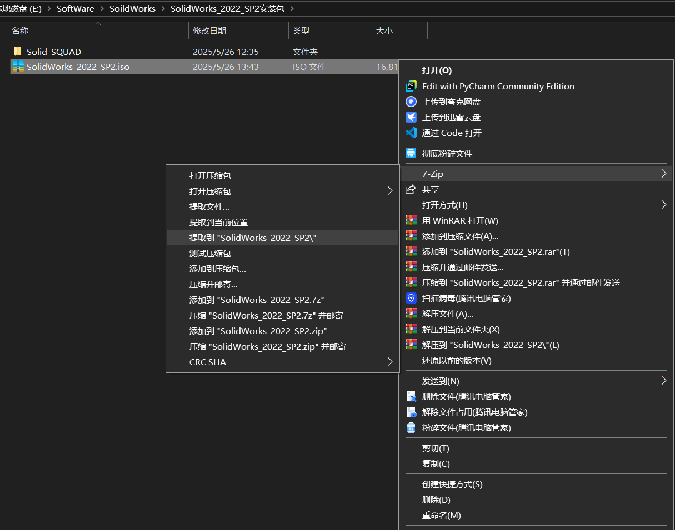Click date 2025/5/26 13:43

coord(226,67)
